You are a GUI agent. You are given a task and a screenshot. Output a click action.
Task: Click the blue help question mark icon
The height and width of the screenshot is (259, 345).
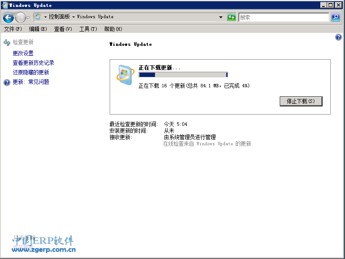point(338,37)
